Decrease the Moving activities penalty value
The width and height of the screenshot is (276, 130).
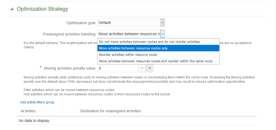142,68
